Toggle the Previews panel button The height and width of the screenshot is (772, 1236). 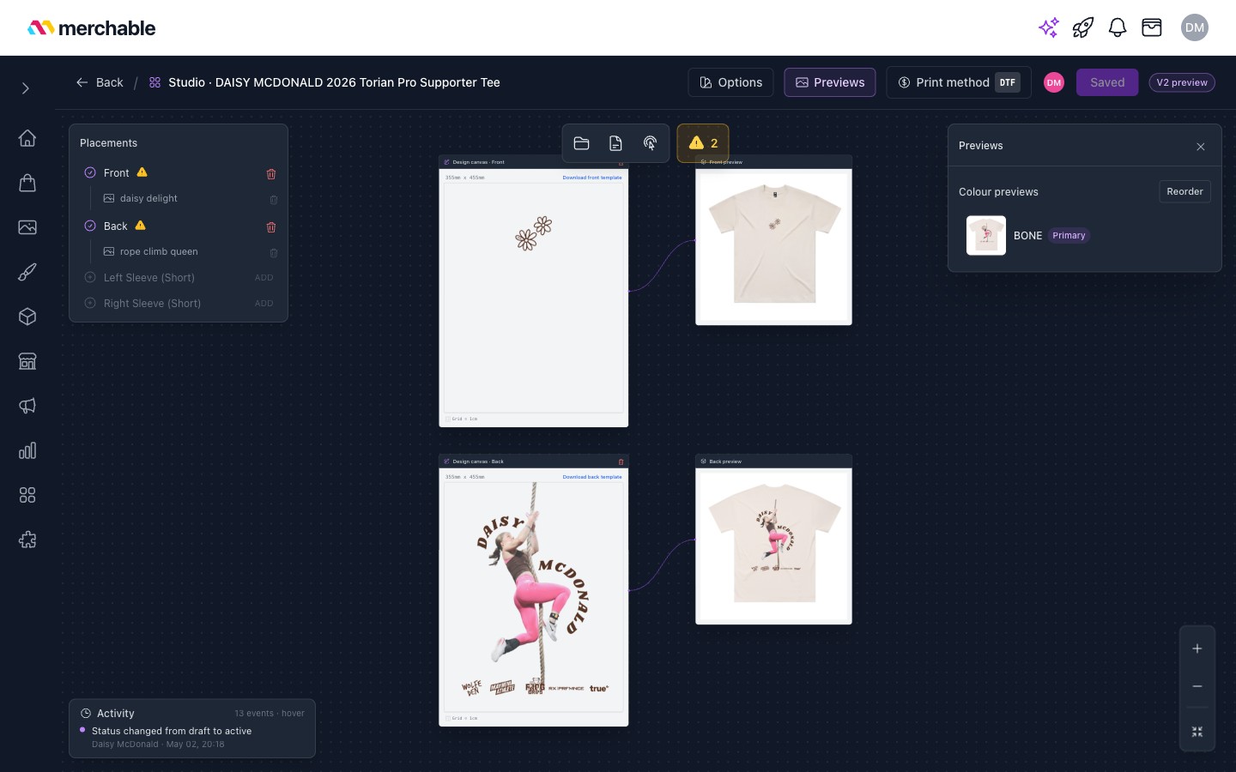click(x=830, y=82)
